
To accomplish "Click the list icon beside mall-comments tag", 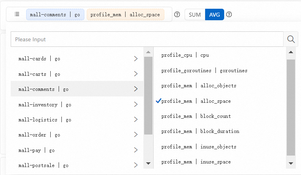I will (17, 14).
